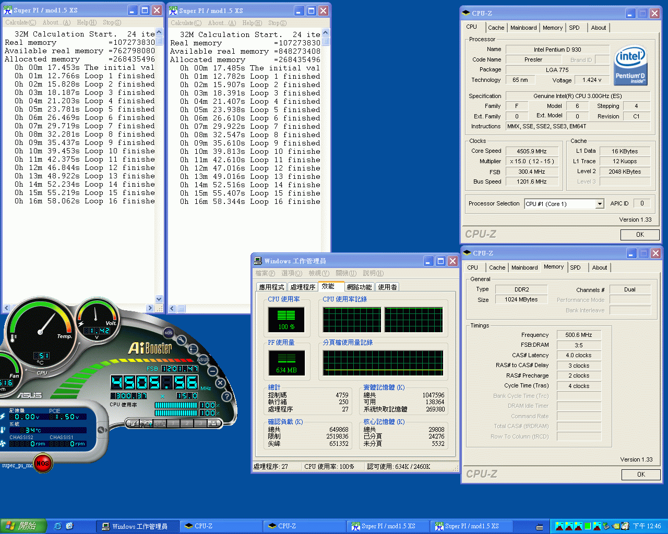Toggle profile button 1 in Ai Booster

[173, 423]
